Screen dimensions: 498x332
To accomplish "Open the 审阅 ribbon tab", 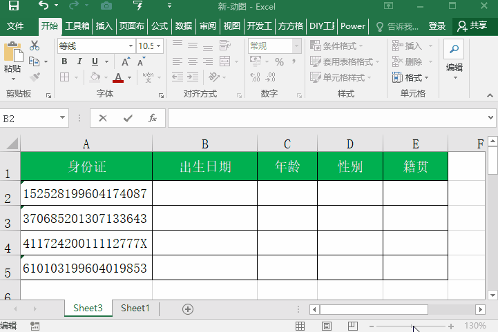I will click(x=208, y=26).
